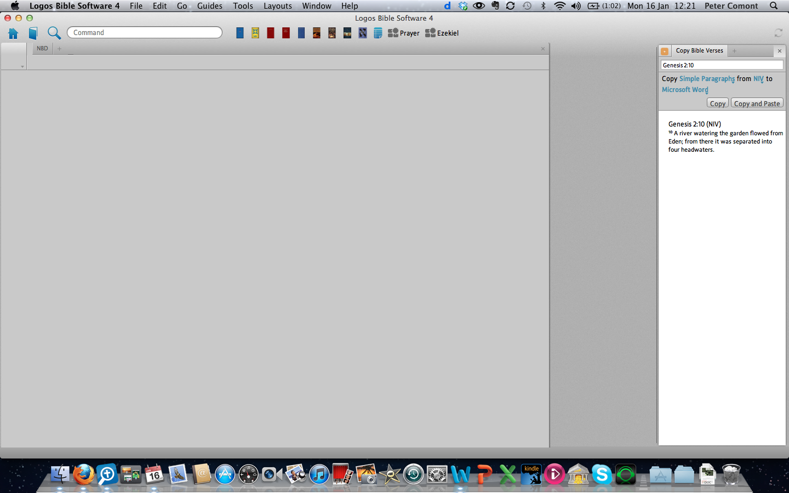
Task: Open the Edit menu
Action: (x=160, y=6)
